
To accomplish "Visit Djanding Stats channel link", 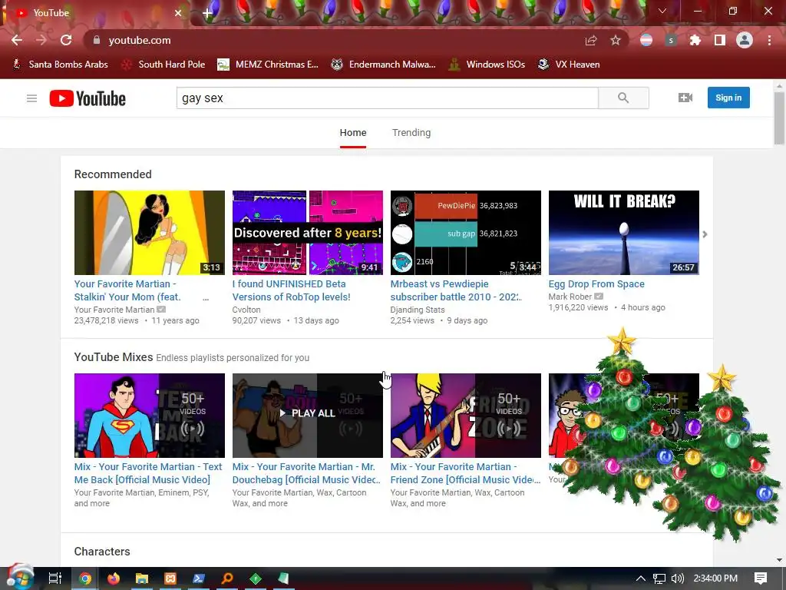I will (x=418, y=310).
